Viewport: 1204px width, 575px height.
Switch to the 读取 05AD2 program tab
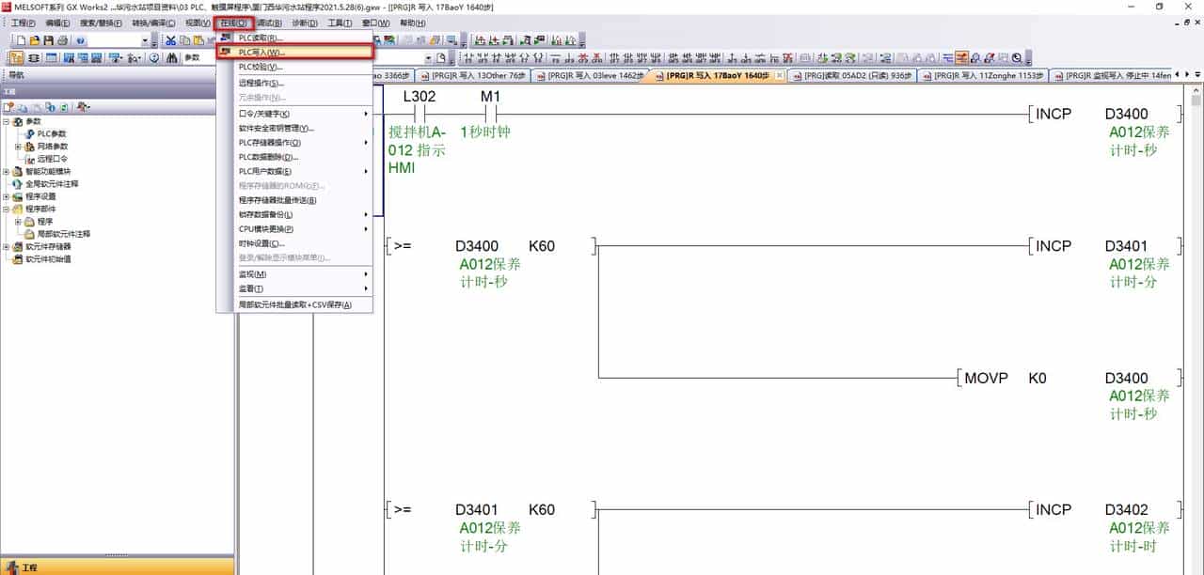(852, 76)
